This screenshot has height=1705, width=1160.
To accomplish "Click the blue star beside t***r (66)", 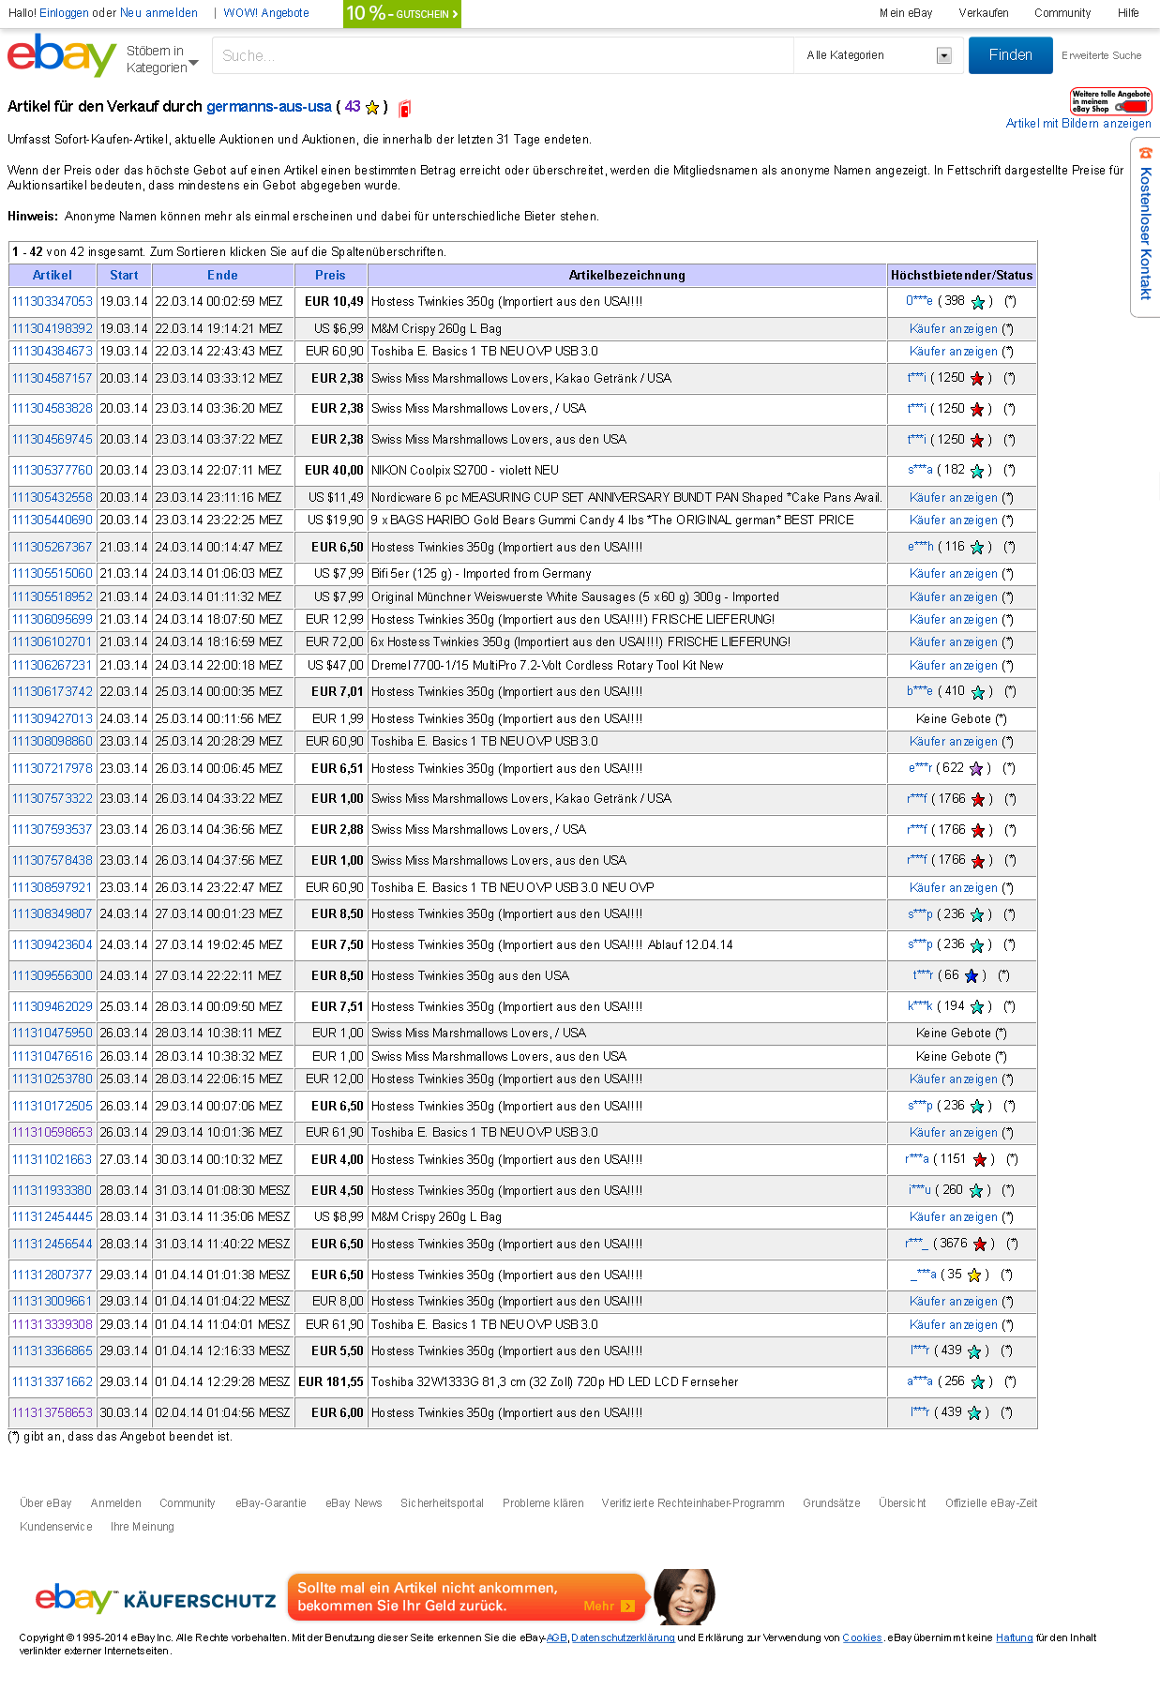I will (972, 976).
